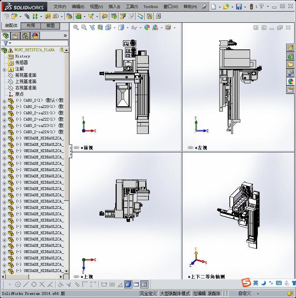Click Apply Scene icon
The height and width of the screenshot is (298, 296).
(155, 28)
